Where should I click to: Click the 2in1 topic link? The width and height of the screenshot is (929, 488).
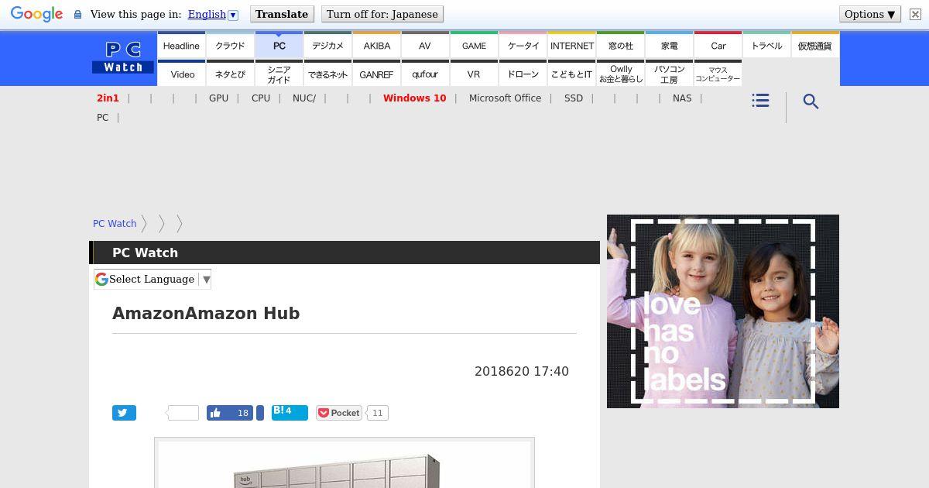[108, 98]
